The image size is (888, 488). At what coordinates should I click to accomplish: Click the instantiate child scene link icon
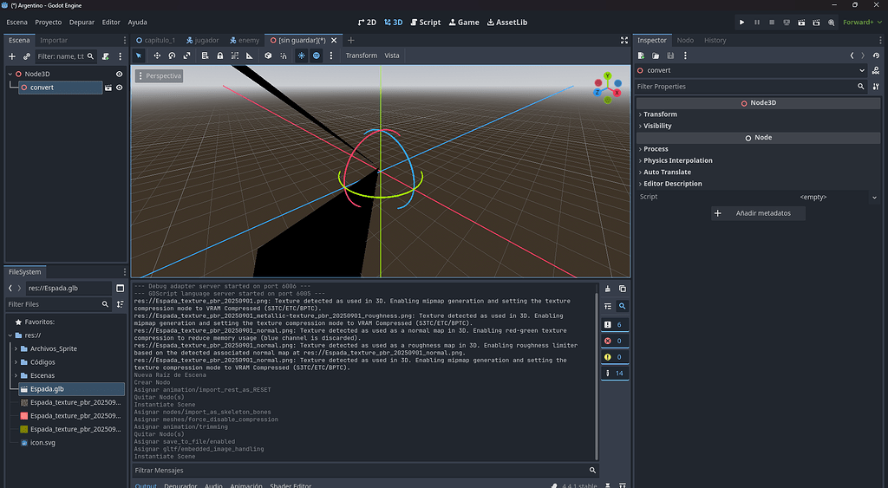coord(27,56)
